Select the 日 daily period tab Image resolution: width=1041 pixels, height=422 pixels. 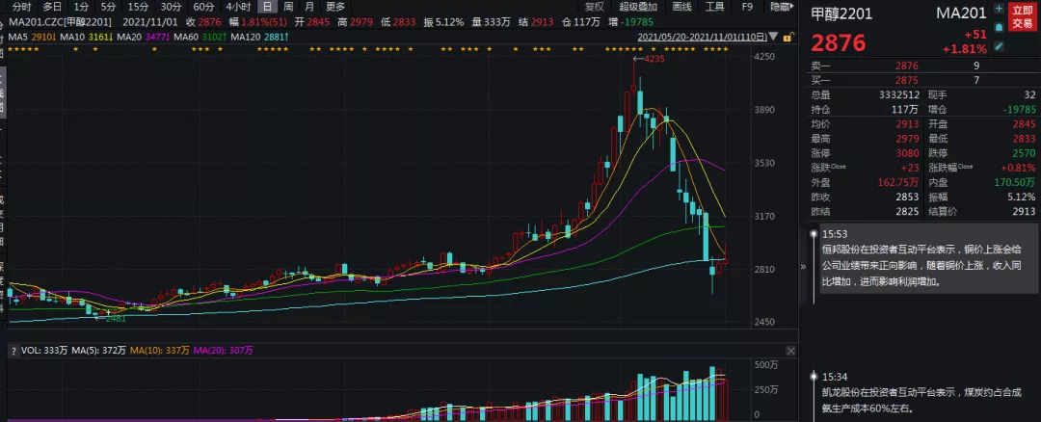[267, 8]
